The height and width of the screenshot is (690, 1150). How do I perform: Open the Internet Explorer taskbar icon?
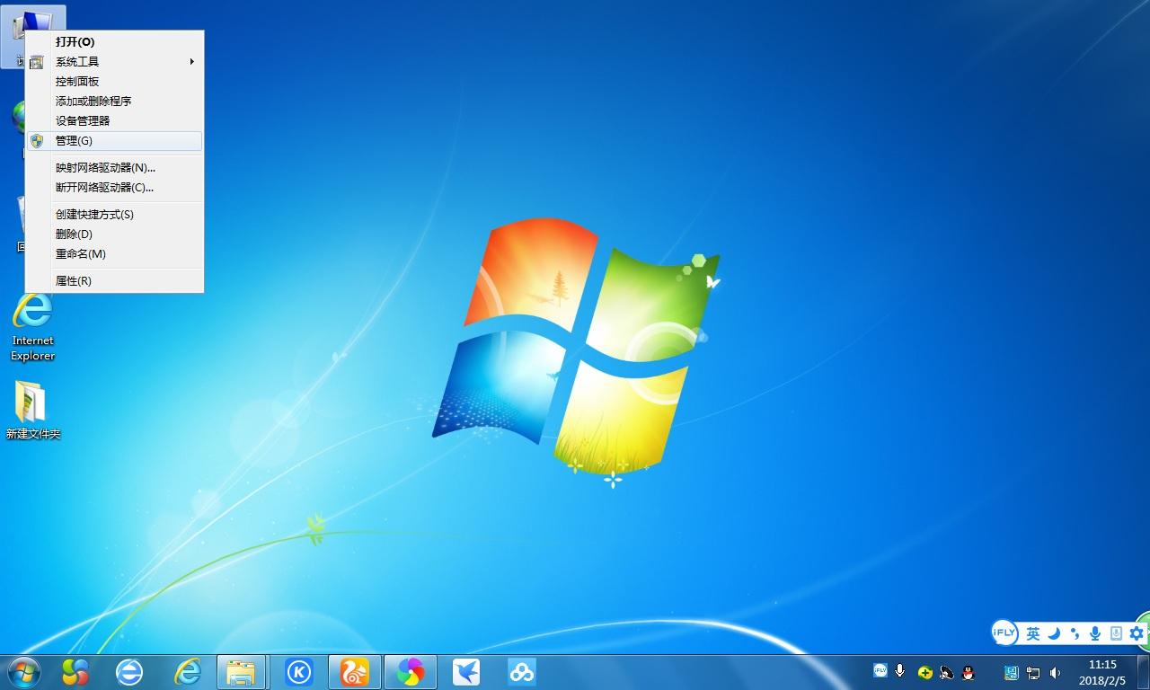(187, 671)
